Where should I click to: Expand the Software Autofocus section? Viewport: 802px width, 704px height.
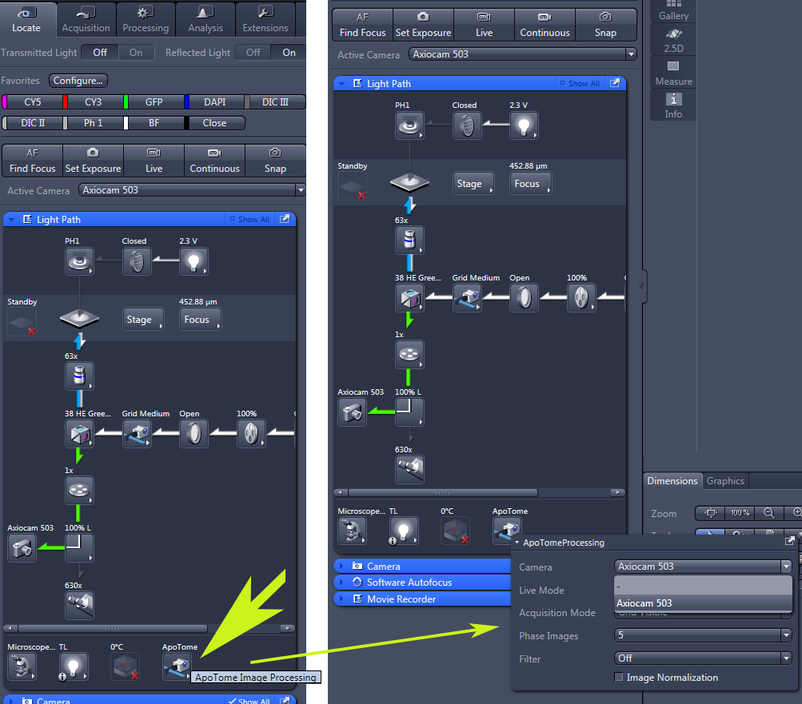[409, 583]
